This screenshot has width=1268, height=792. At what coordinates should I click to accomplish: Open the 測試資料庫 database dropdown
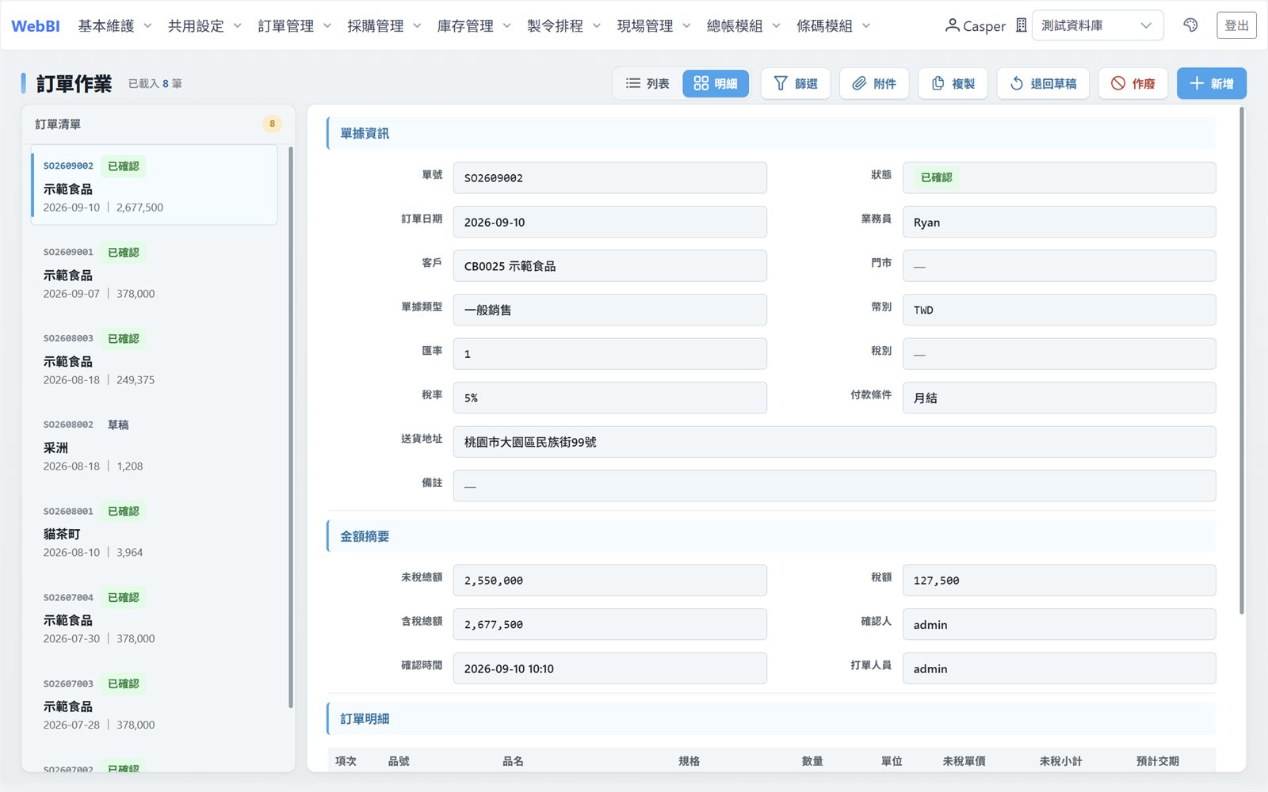tap(1098, 25)
